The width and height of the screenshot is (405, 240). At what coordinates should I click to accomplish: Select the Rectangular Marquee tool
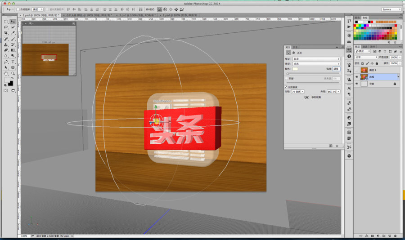6,22
